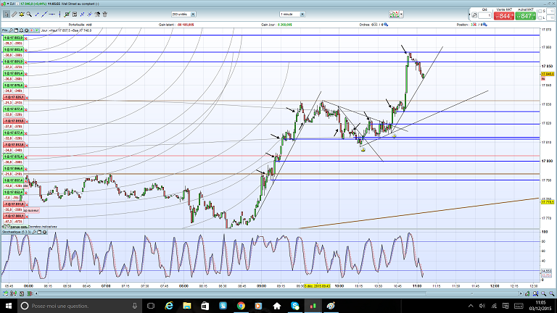Viewport: 557px width, 313px height.
Task: Click the window icon in Stochastique header
Action: tap(39, 232)
